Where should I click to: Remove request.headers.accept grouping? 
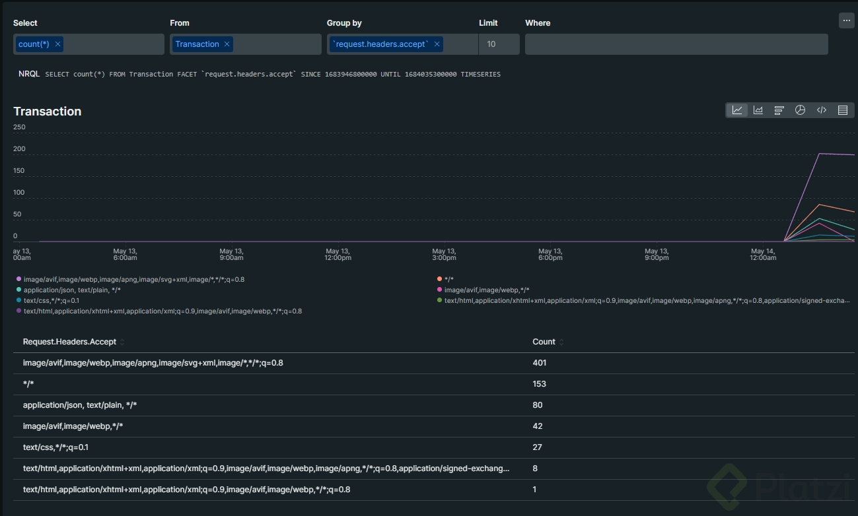[x=437, y=44]
